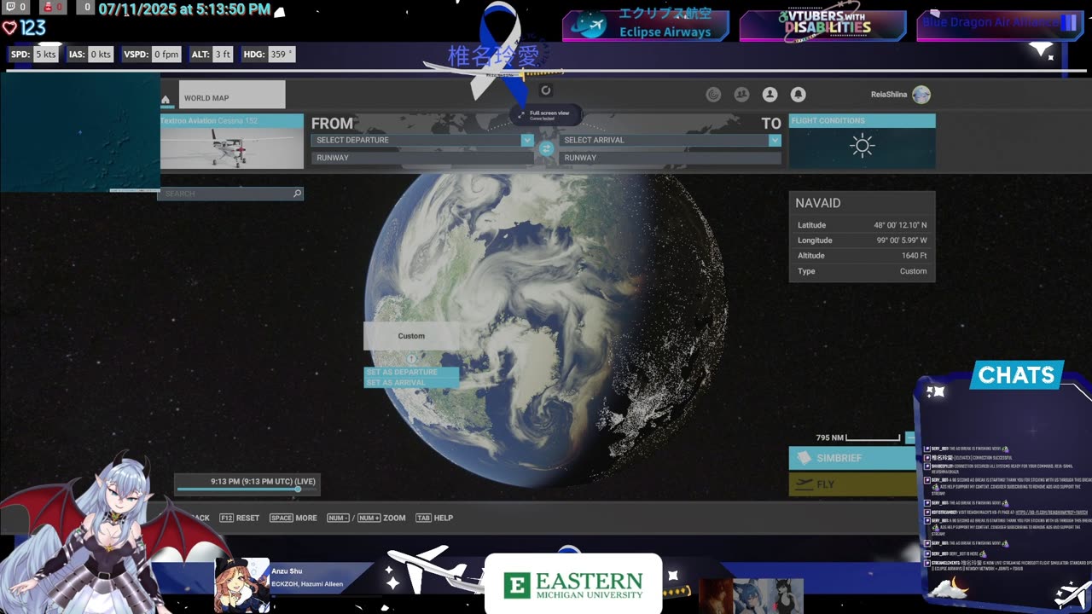Click the search magnifier icon
Image resolution: width=1092 pixels, height=614 pixels.
(x=297, y=194)
